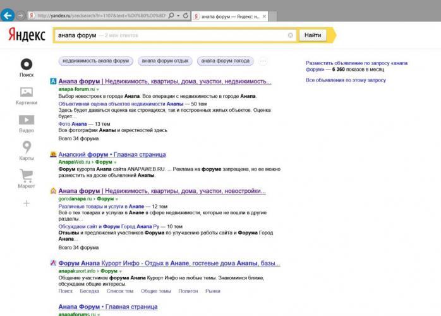Click the anapakurort.info result favicon
Image resolution: width=441 pixels, height=316 pixels.
[x=53, y=263]
